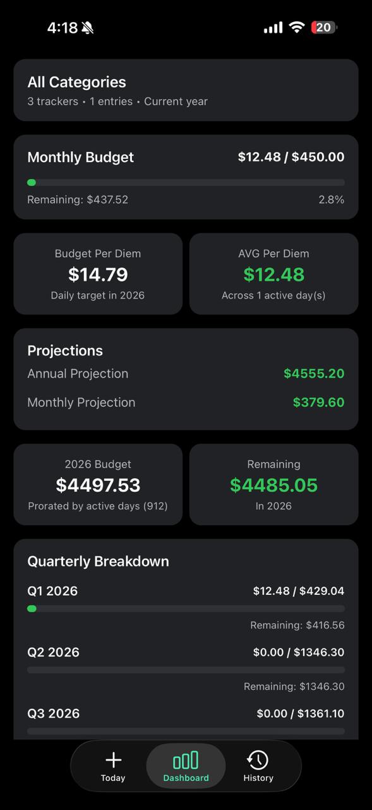
Task: Tap the Wi-Fi icon in the status bar
Action: pyautogui.click(x=296, y=27)
